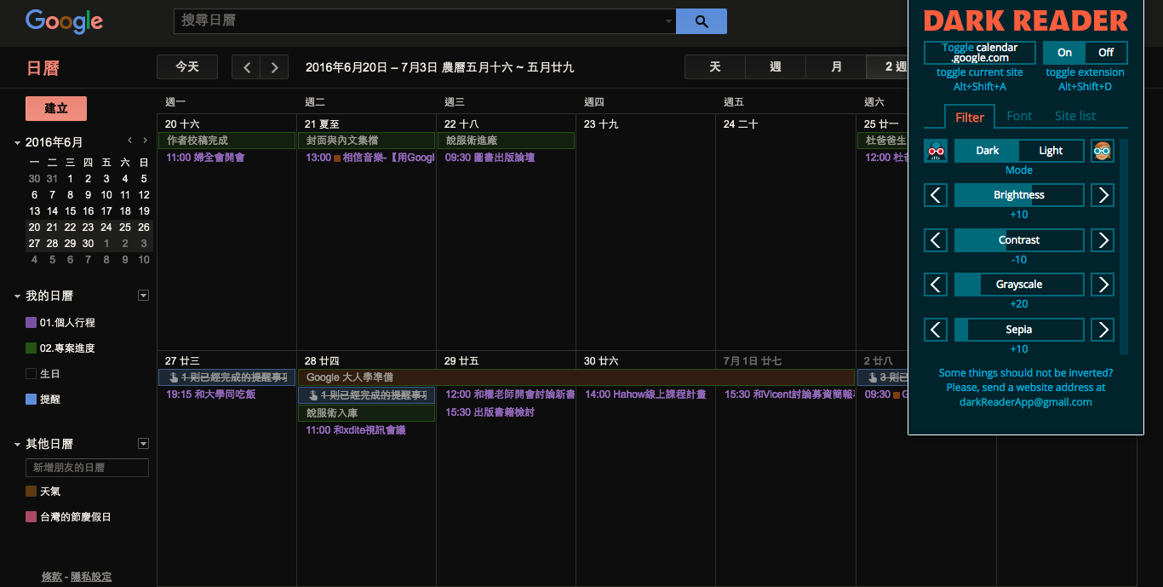
Task: Click Dark Reader panel scrollbar
Action: 1124,246
